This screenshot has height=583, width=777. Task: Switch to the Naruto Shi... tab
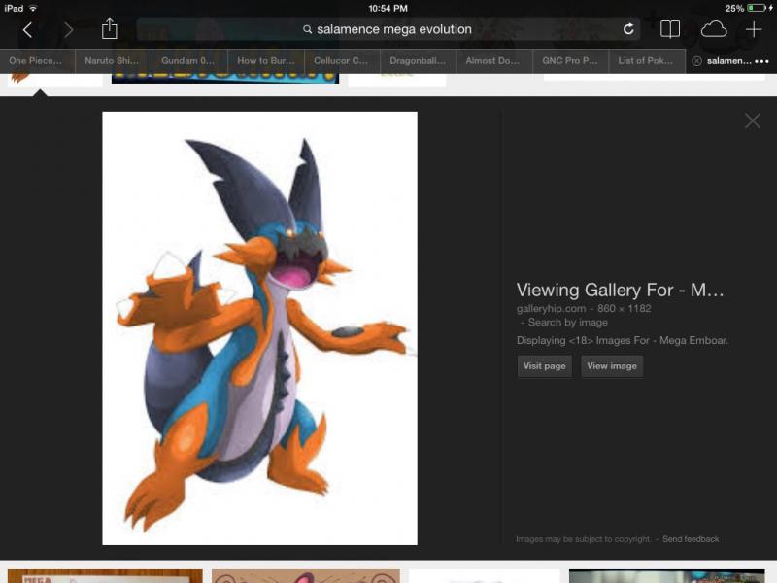114,61
